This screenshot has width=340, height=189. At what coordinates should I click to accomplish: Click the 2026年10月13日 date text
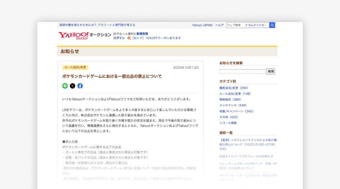pos(186,68)
